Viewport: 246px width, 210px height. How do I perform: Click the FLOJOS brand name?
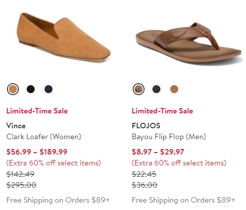pos(146,126)
